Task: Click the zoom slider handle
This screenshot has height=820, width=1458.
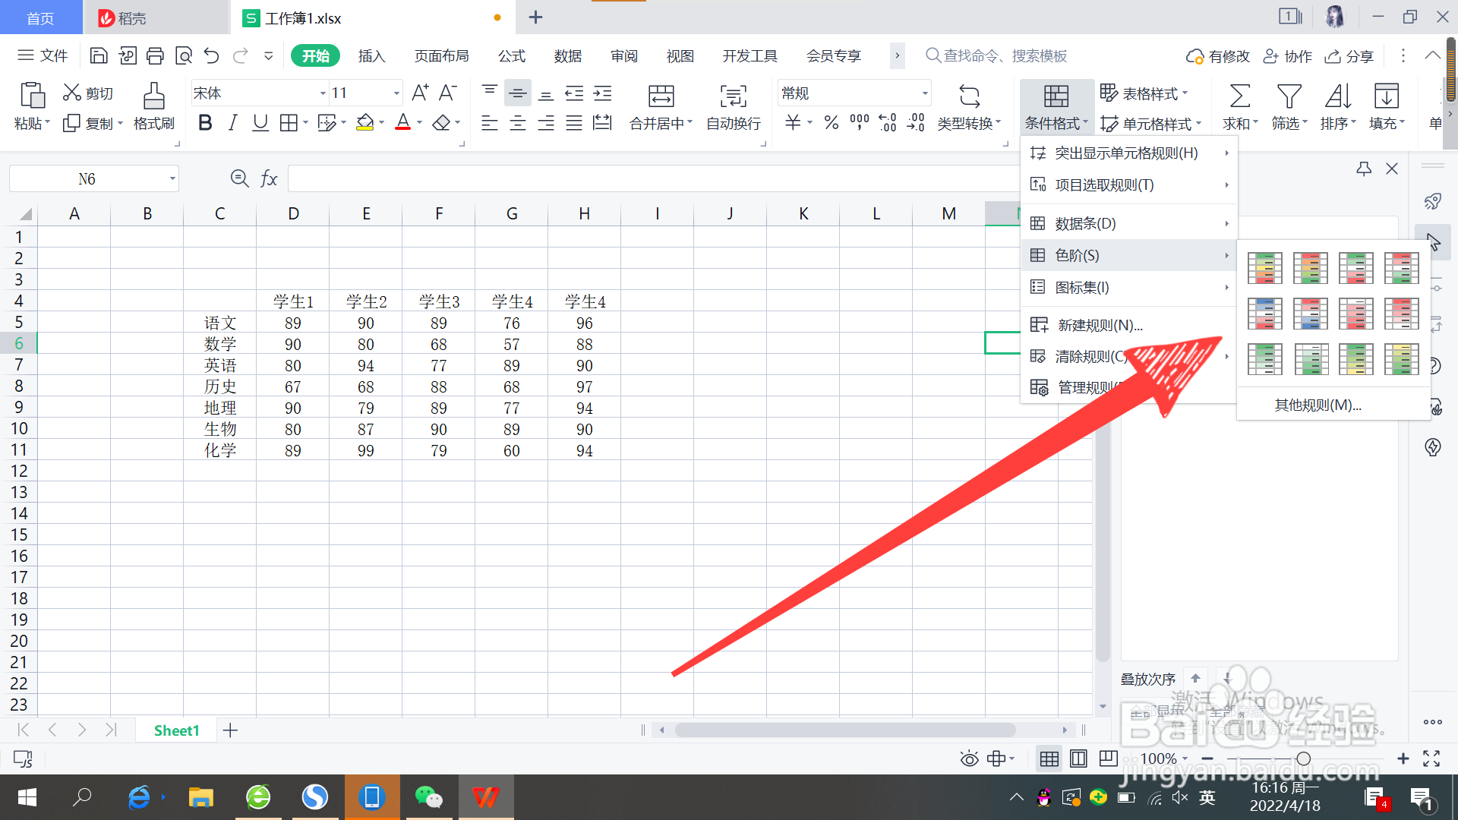Action: coord(1304,758)
